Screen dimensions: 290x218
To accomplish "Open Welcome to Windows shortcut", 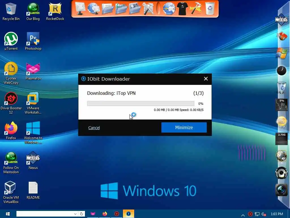I will click(33, 133).
